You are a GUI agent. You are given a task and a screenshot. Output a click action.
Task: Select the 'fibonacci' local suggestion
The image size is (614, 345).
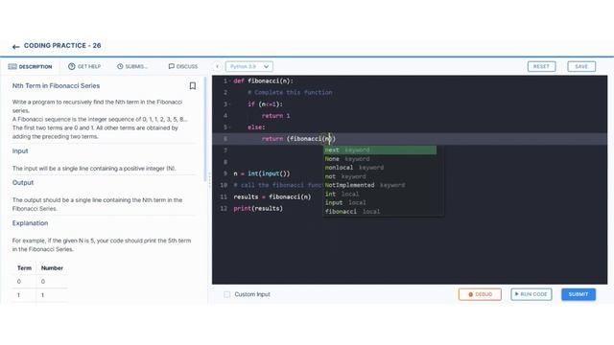(380, 212)
